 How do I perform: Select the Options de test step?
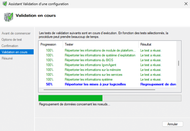pos(11,40)
